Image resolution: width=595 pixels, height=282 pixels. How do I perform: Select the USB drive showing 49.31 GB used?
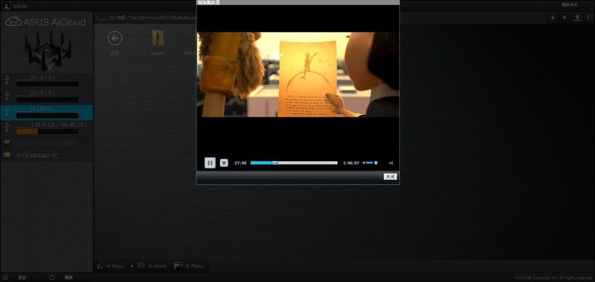pyautogui.click(x=47, y=128)
